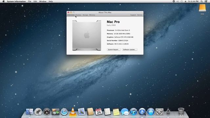
Task: Open Mission Control from the dock
Action: pos(55,112)
